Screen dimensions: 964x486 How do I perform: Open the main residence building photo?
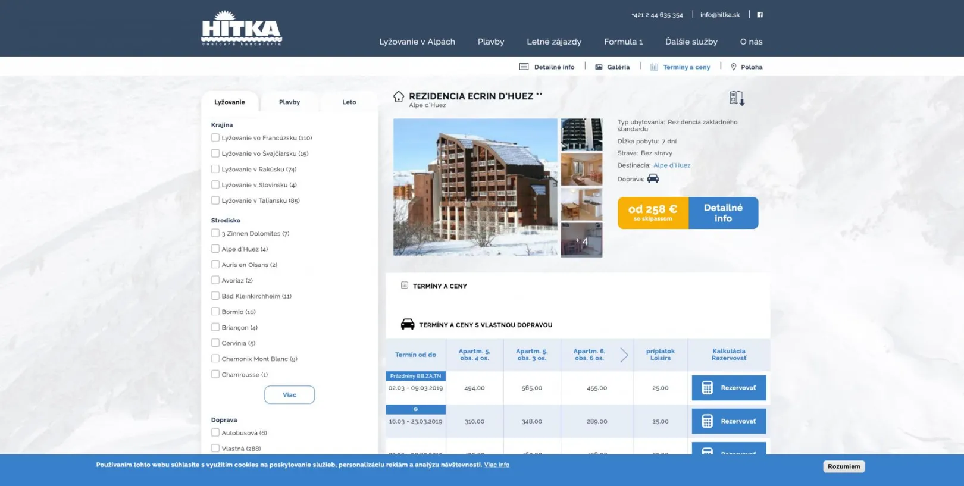click(x=475, y=187)
